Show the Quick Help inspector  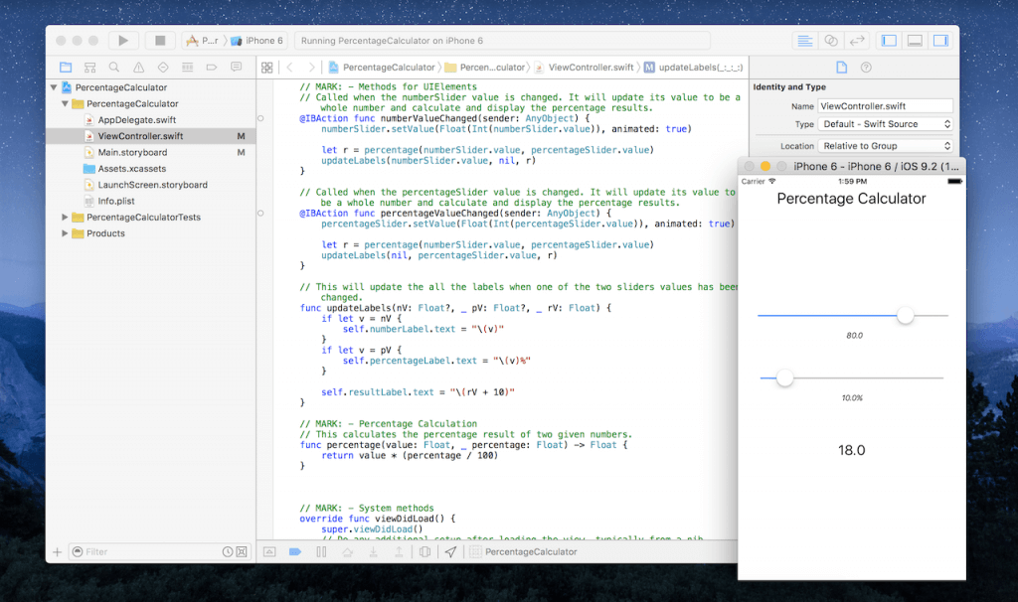click(866, 68)
